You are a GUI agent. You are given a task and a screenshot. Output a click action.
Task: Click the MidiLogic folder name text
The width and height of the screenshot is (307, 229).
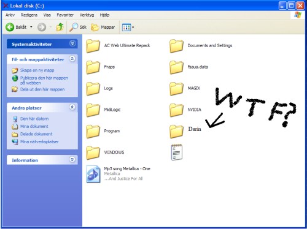click(112, 110)
